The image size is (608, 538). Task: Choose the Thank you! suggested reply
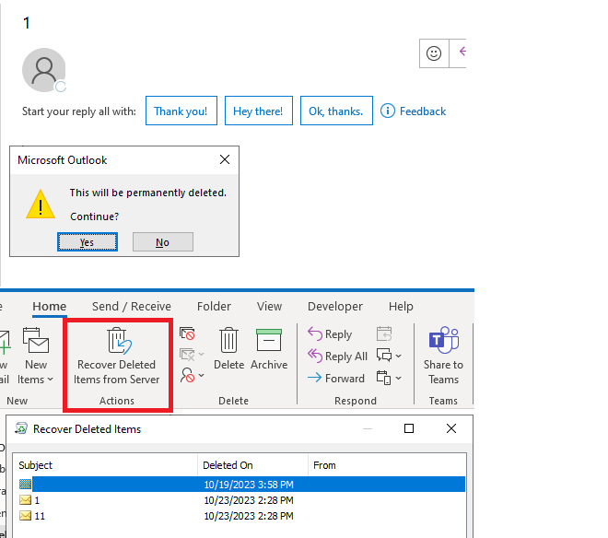pos(181,111)
